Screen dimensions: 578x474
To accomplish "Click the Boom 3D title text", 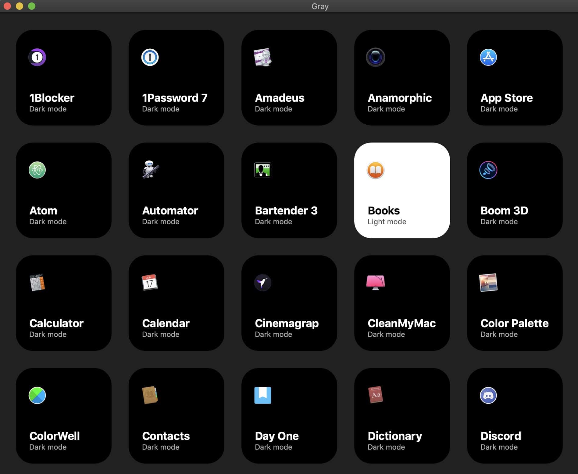I will click(x=504, y=211).
